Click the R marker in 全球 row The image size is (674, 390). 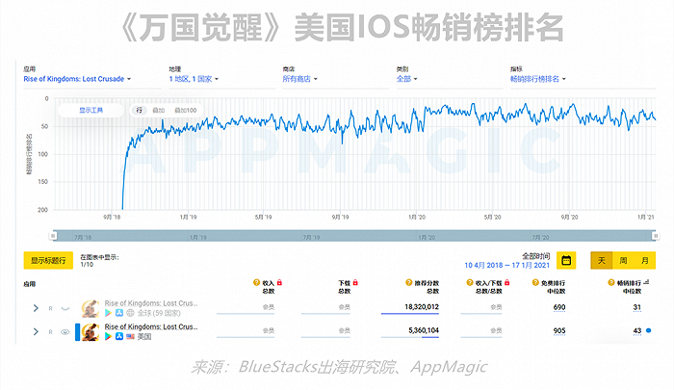(50, 308)
